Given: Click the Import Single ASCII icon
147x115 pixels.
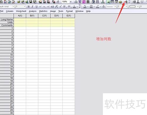Looking at the screenshot, I should [x=44, y=2].
